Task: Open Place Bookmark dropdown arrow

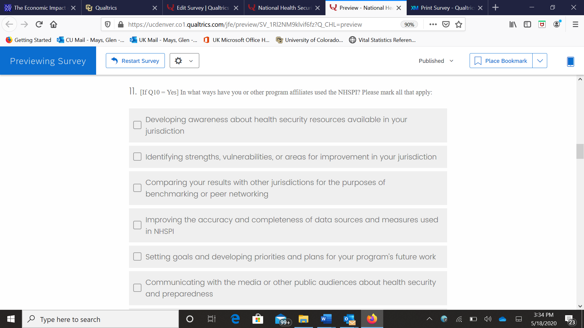Action: click(x=540, y=61)
